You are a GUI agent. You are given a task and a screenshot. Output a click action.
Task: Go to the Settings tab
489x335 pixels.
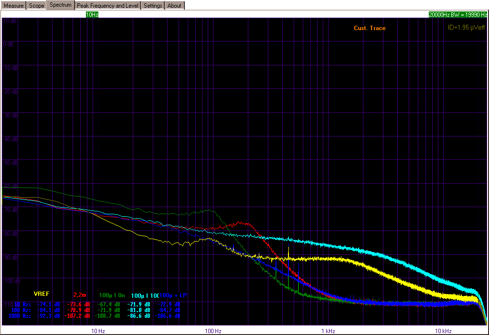point(153,6)
